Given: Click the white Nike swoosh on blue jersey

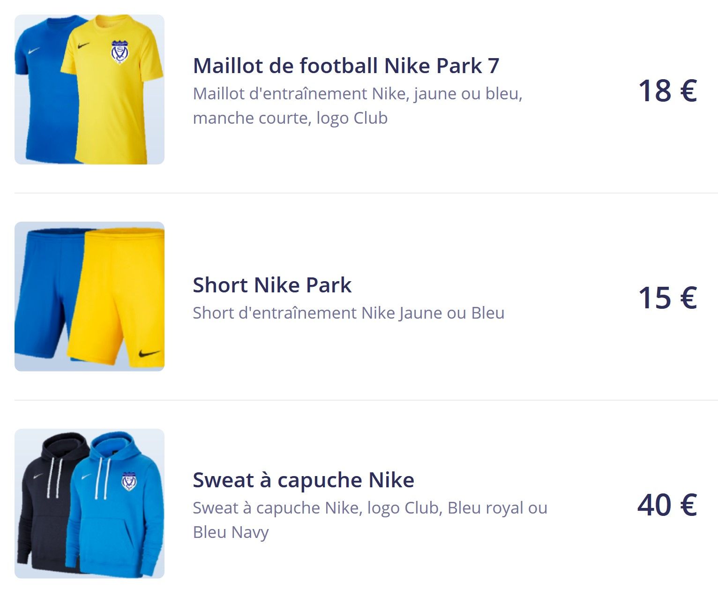Looking at the screenshot, I should 34,51.
